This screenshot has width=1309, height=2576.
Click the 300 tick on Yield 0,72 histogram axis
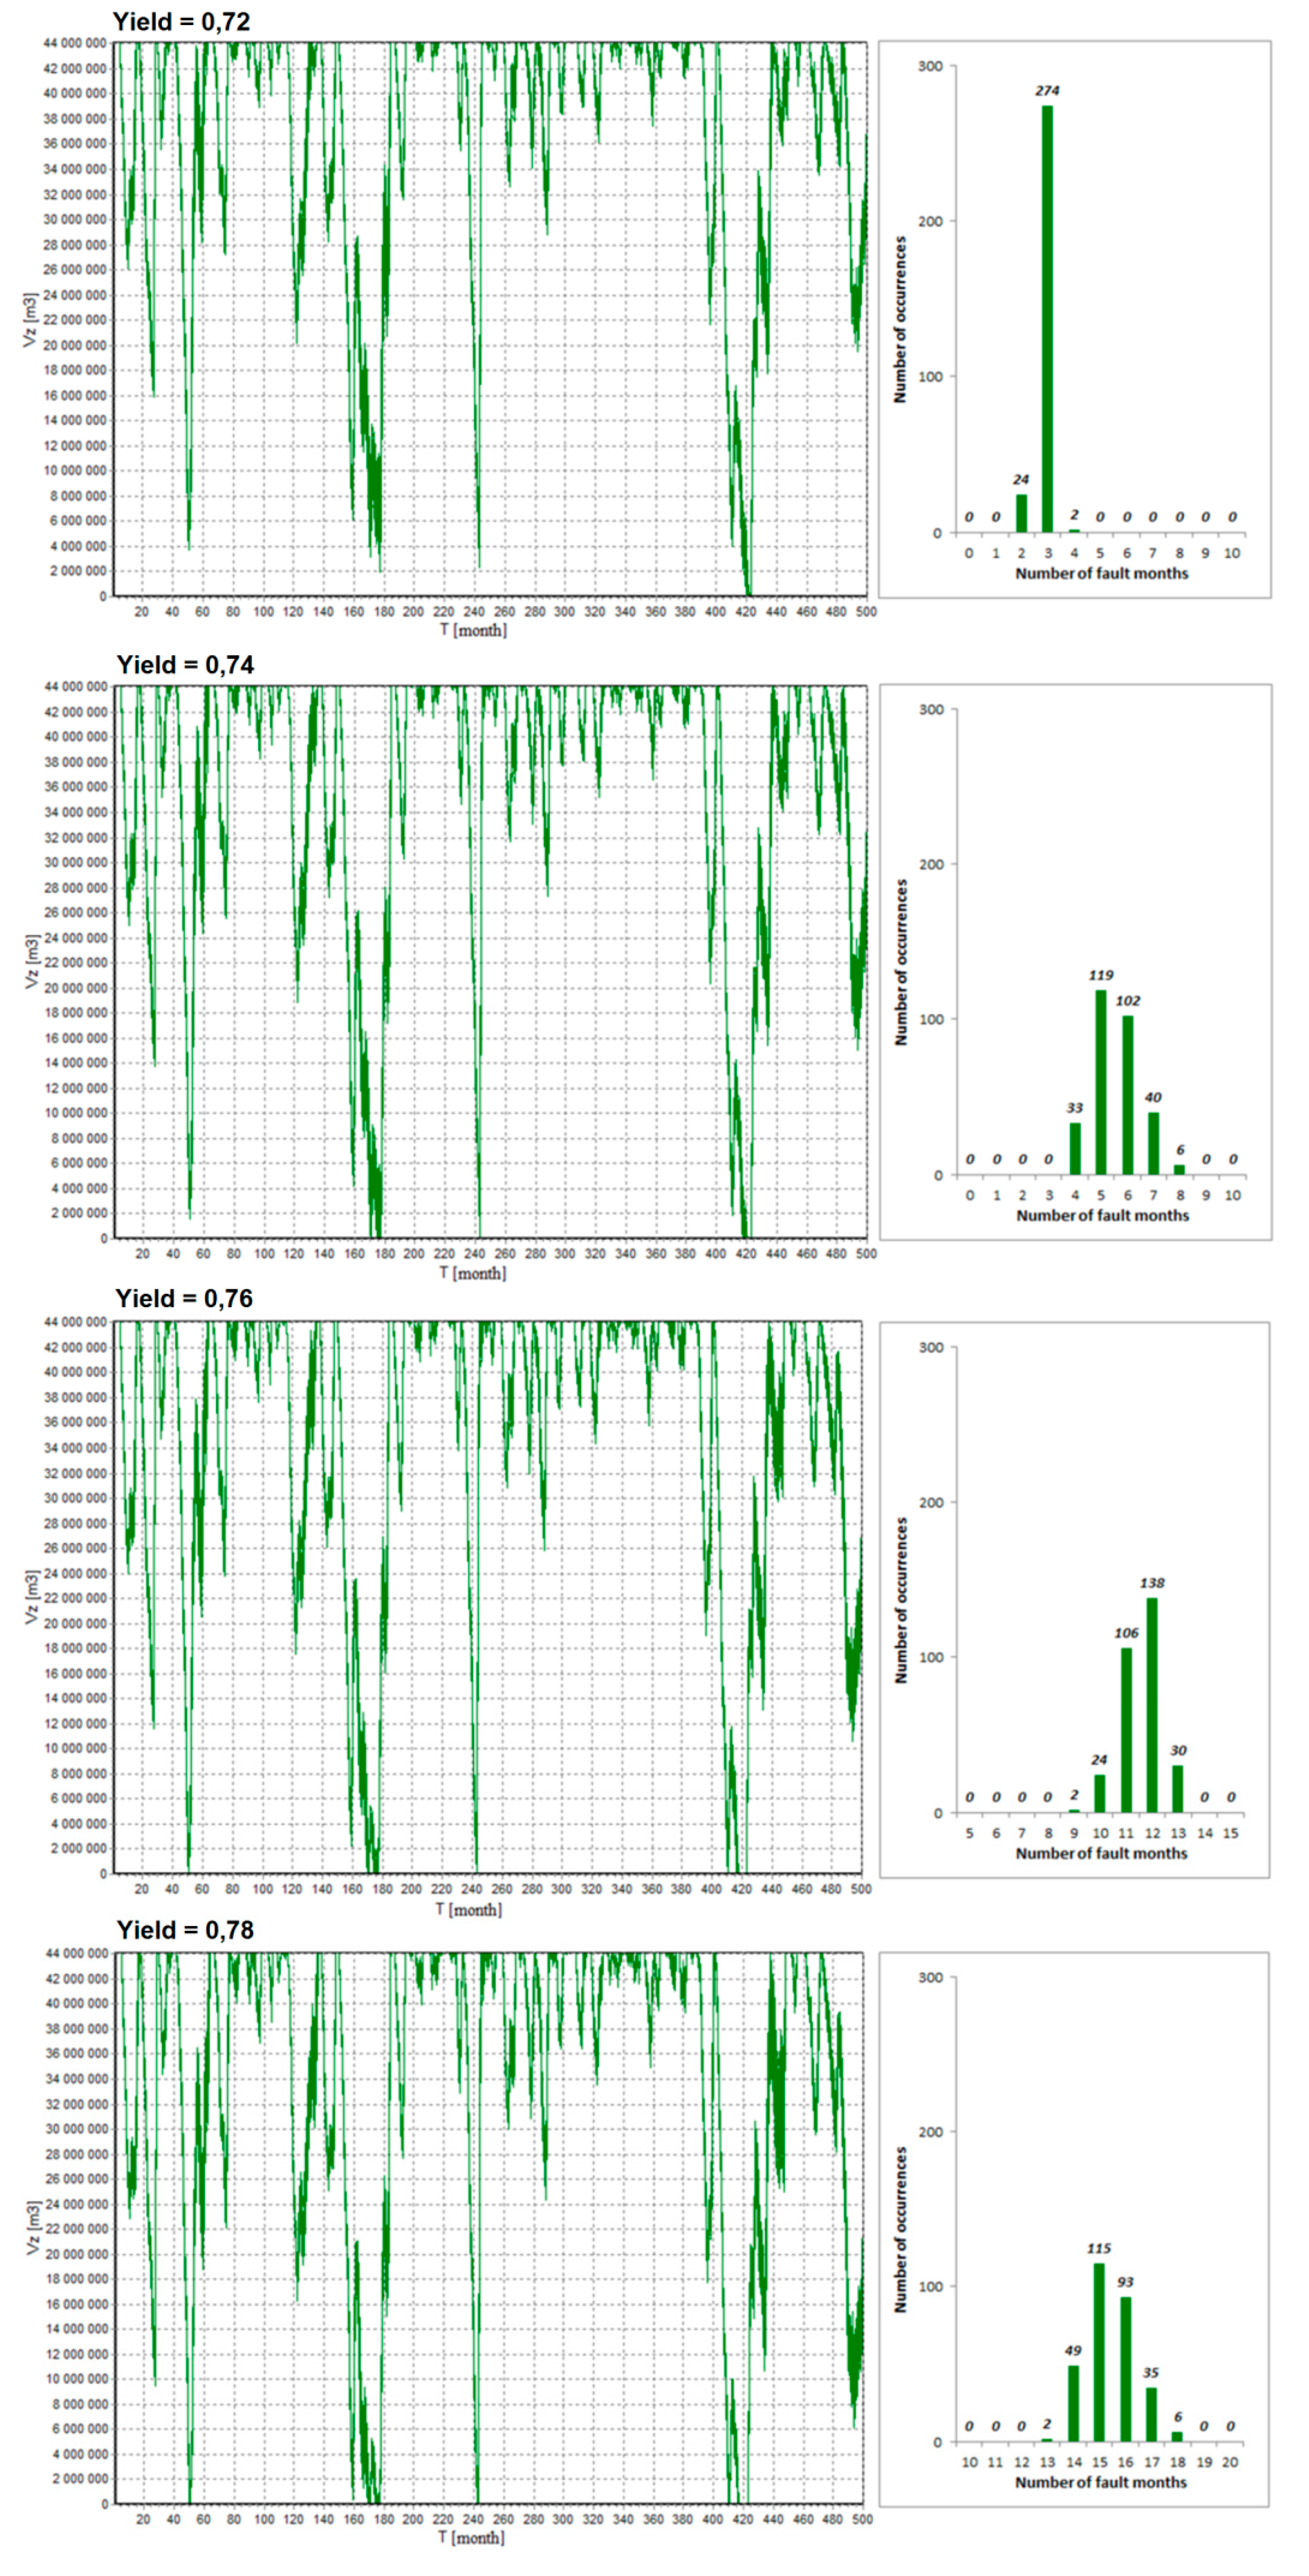coord(930,66)
